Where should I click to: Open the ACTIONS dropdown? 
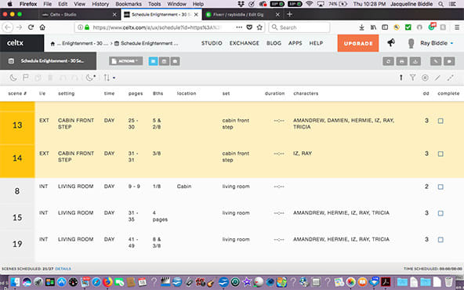[125, 61]
